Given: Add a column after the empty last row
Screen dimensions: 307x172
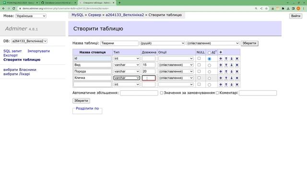Looking at the screenshot, I should pos(221,85).
